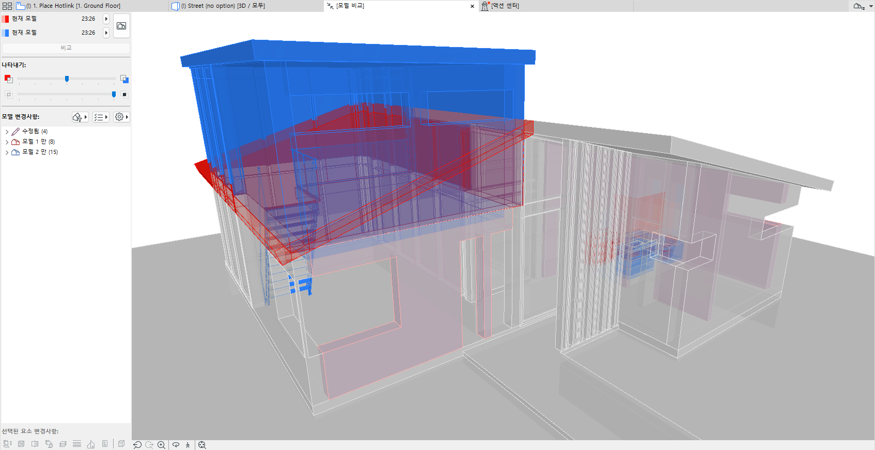Click the house-shaped change icon at the bottom
The width and height of the screenshot is (875, 450).
[91, 444]
